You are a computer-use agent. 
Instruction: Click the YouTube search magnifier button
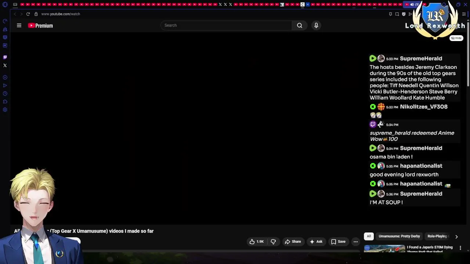(300, 25)
